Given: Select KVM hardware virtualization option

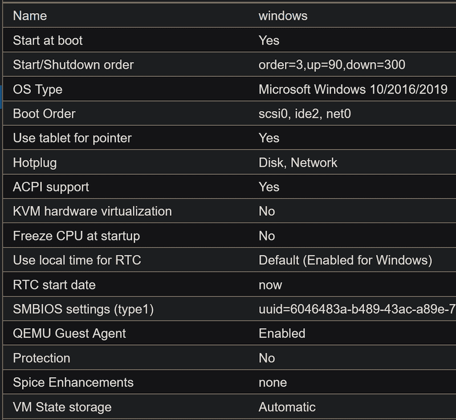Looking at the screenshot, I should [x=92, y=211].
